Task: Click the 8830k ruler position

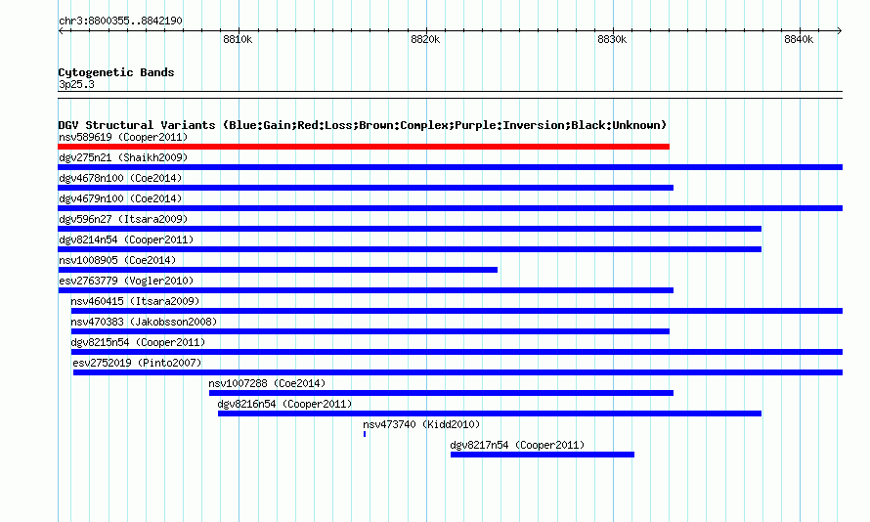Action: tap(612, 39)
